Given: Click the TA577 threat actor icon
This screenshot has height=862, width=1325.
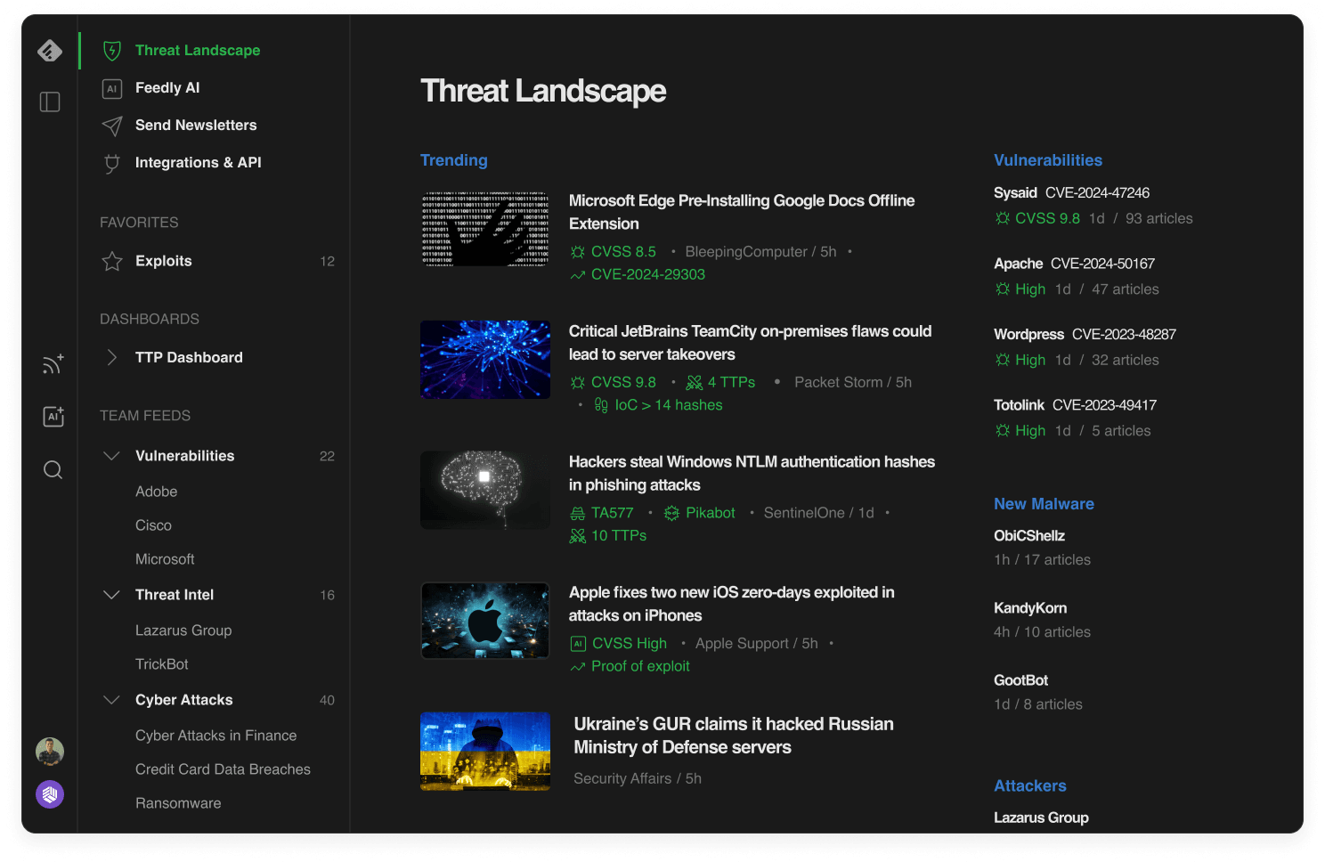Looking at the screenshot, I should tap(578, 513).
